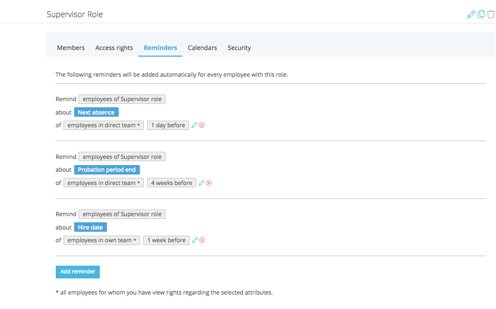Duplicate the Supervisor Role using copy icon
The height and width of the screenshot is (309, 496).
coord(481,14)
